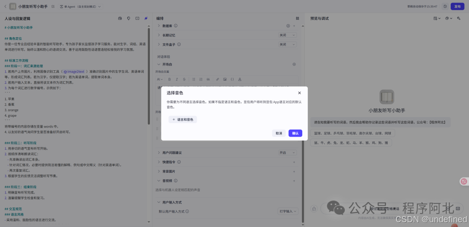The image size is (469, 227).
Task: Open the floating pink assistant icon at the right edge
Action: tap(464, 181)
